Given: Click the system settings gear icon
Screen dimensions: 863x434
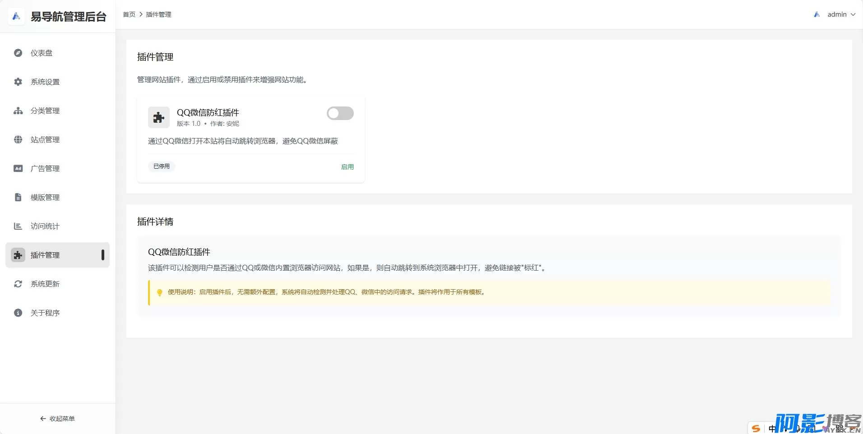Looking at the screenshot, I should pos(18,82).
